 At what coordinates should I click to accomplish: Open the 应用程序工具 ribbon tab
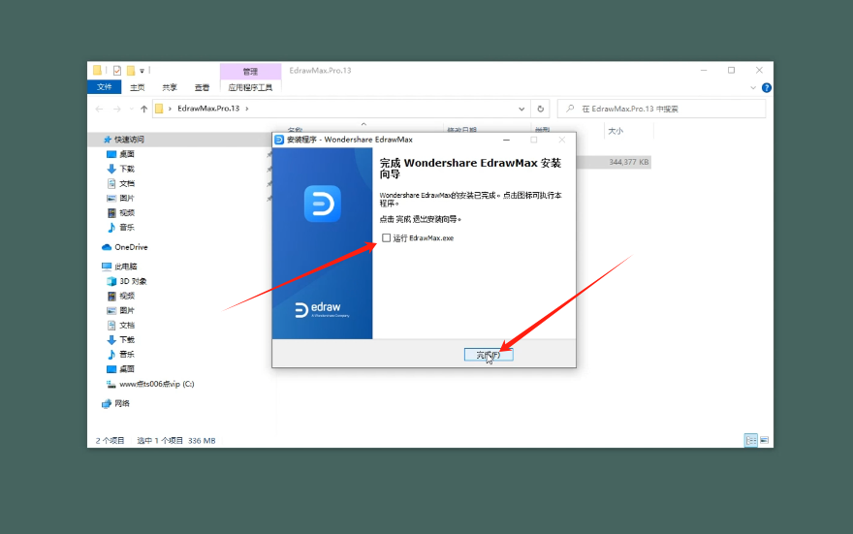pos(250,87)
